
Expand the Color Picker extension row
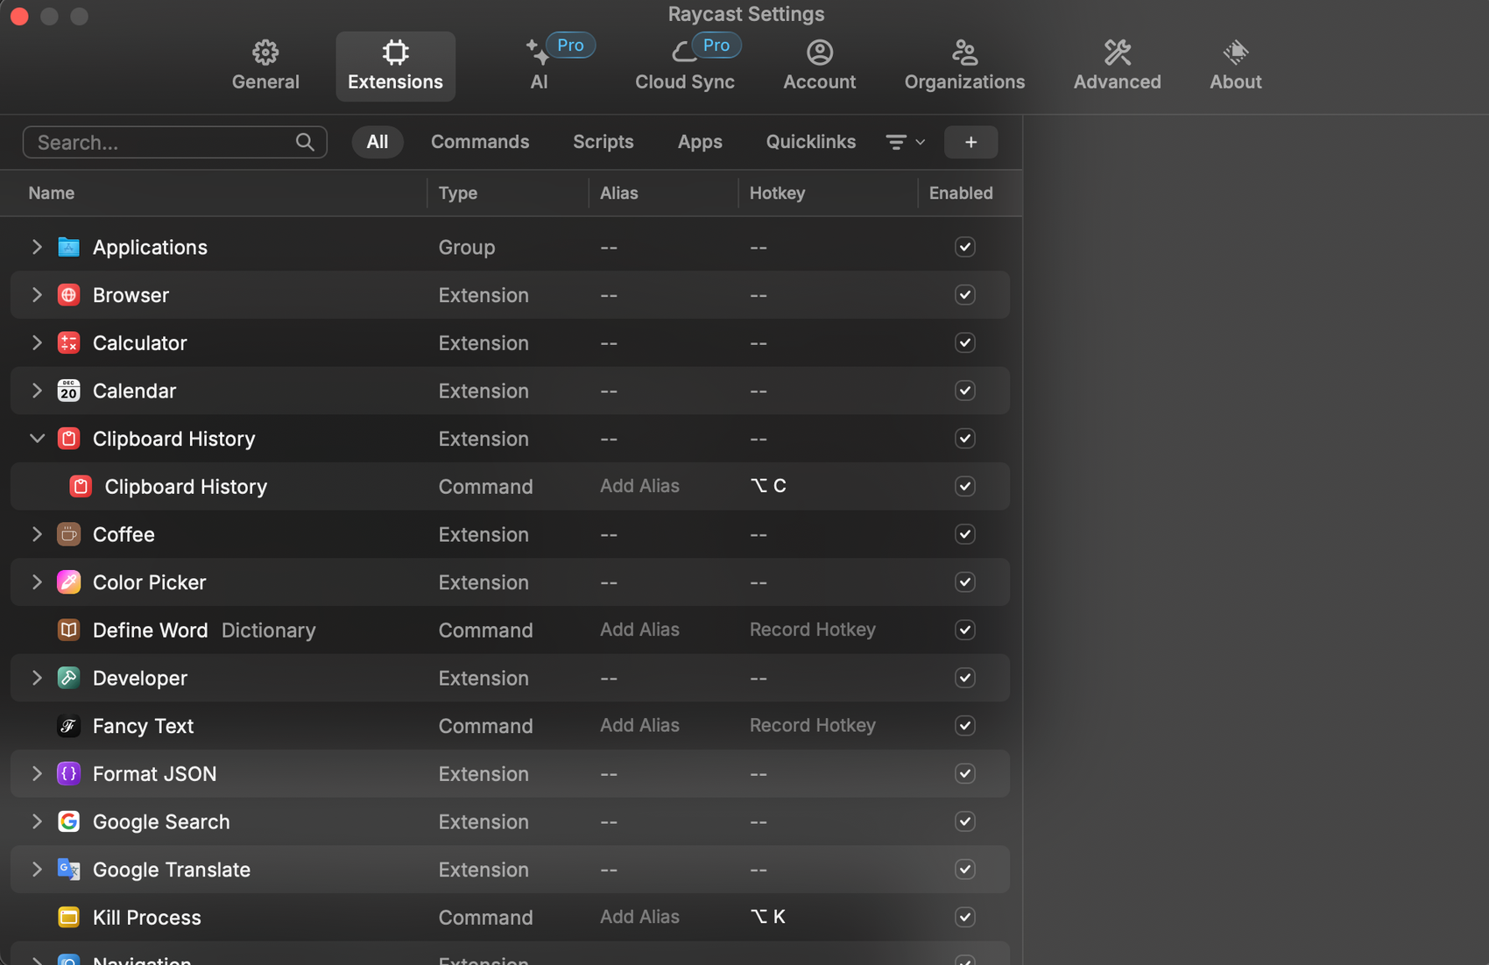[x=37, y=582]
